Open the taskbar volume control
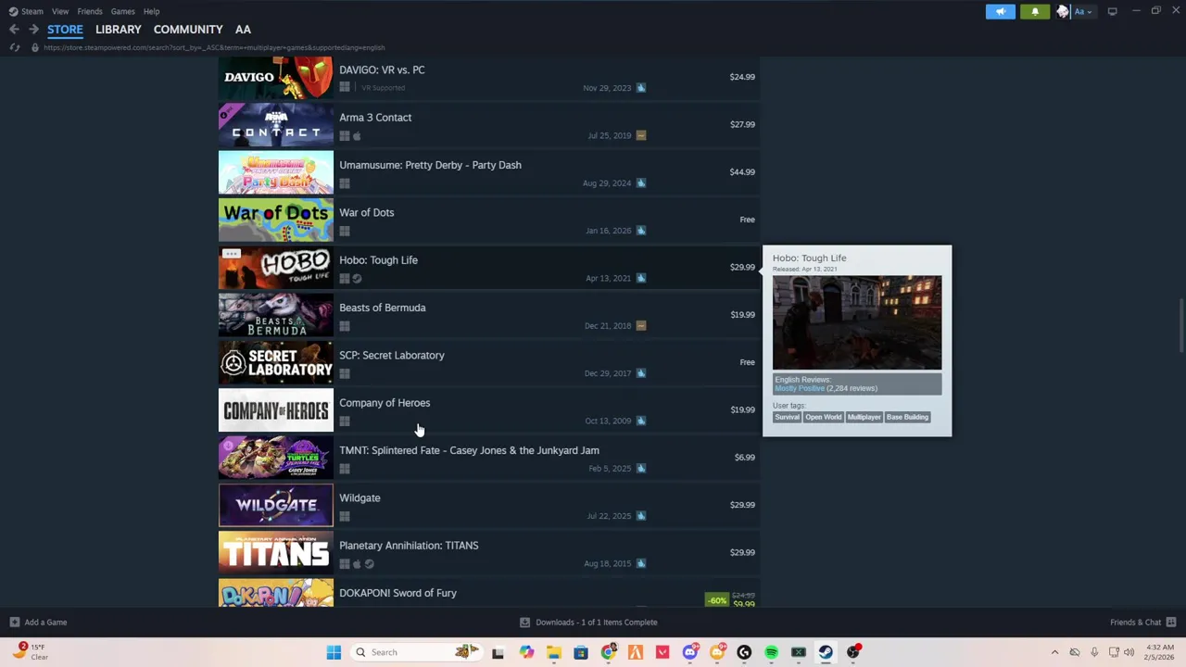Image resolution: width=1186 pixels, height=667 pixels. (x=1129, y=652)
